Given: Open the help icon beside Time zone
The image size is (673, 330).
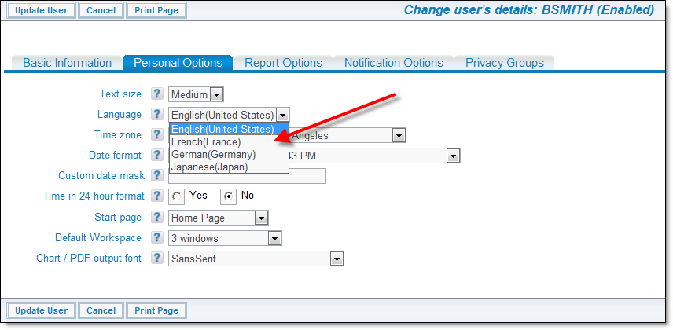Looking at the screenshot, I should click(x=157, y=134).
